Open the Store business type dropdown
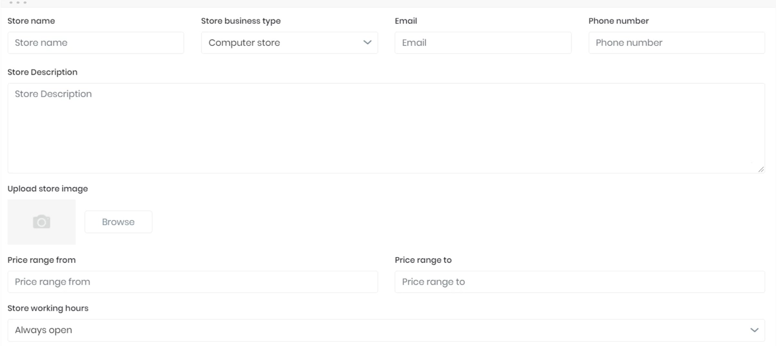Image resolution: width=777 pixels, height=346 pixels. (289, 43)
